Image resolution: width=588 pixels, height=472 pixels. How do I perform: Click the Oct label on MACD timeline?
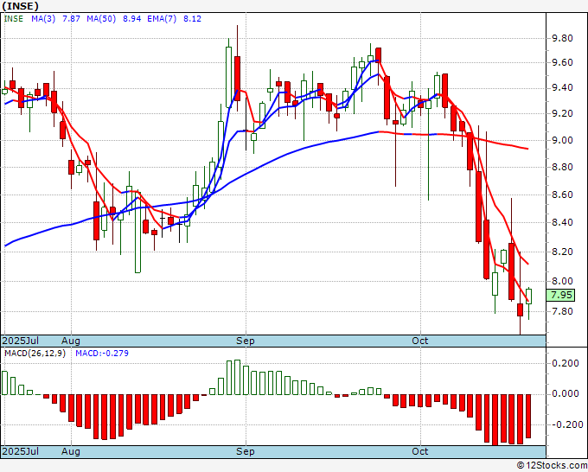coord(420,451)
